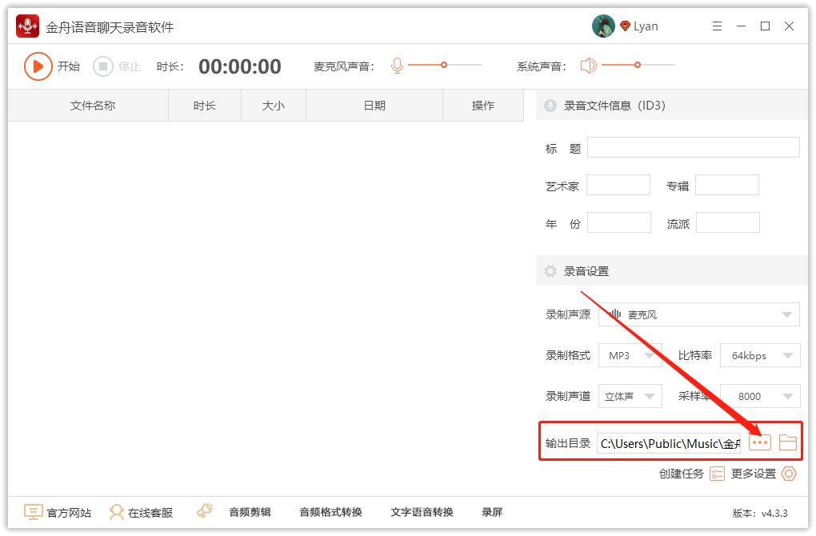Click the 创建任务 task list icon
Image resolution: width=816 pixels, height=536 pixels.
tap(717, 474)
